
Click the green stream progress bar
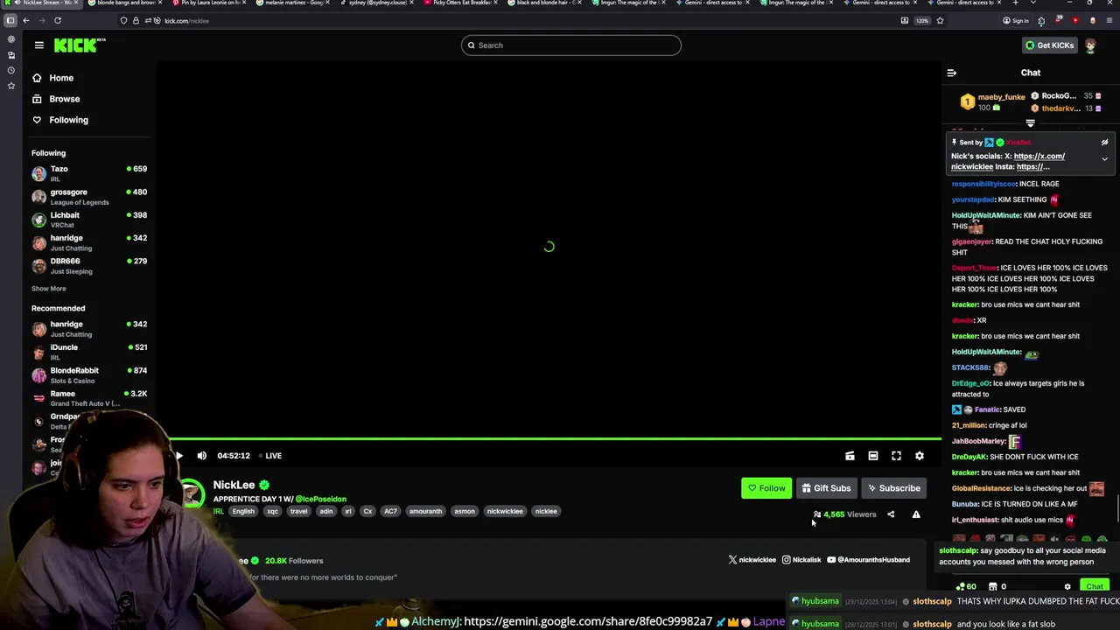click(x=555, y=439)
